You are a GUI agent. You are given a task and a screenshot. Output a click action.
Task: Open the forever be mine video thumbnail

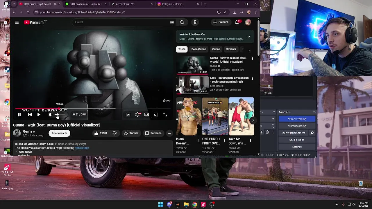pyautogui.click(x=192, y=65)
